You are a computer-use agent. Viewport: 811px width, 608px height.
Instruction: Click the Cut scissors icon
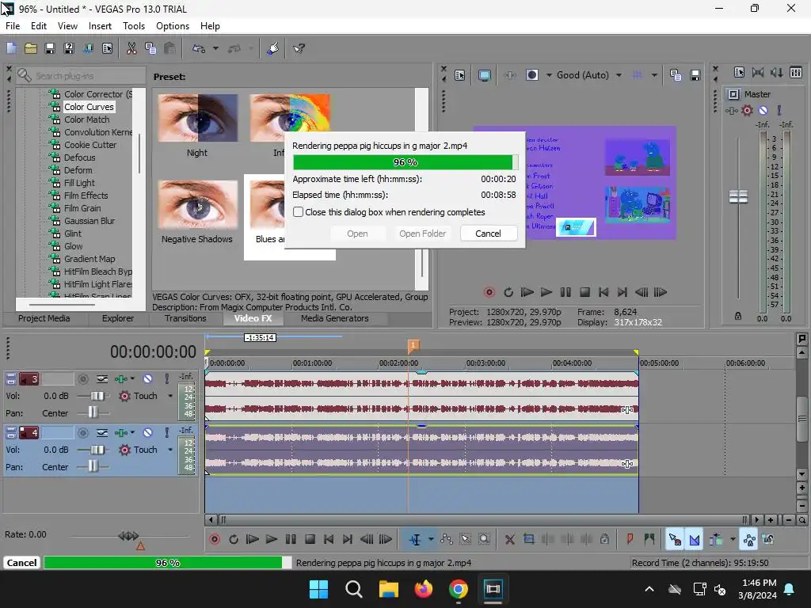point(132,48)
